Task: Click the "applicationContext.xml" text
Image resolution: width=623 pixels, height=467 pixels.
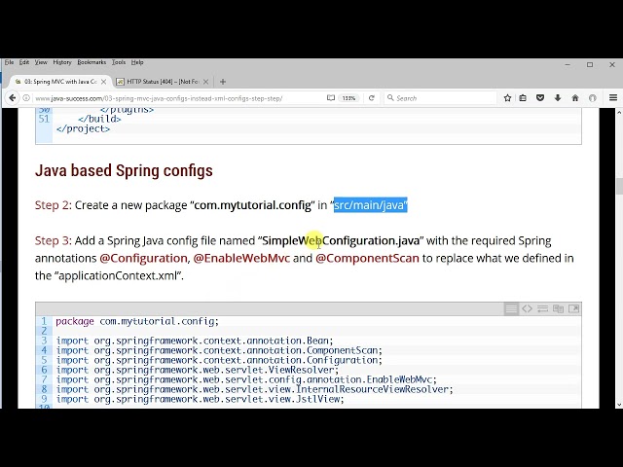Action: coord(119,275)
